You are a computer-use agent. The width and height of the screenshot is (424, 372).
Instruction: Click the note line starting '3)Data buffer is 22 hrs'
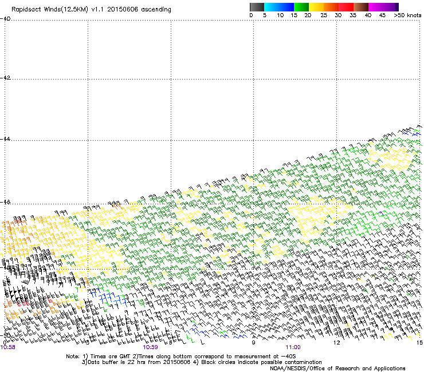[202, 362]
